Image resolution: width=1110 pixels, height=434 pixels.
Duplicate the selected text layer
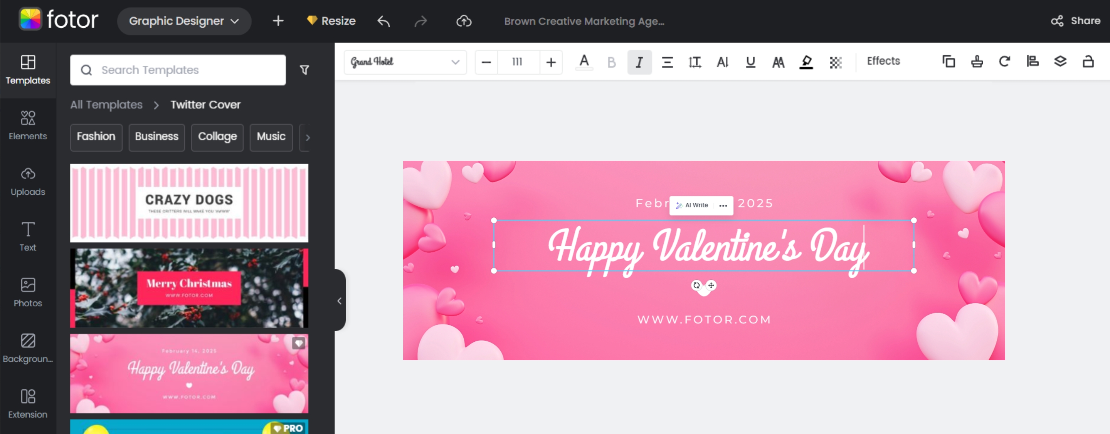(x=949, y=62)
